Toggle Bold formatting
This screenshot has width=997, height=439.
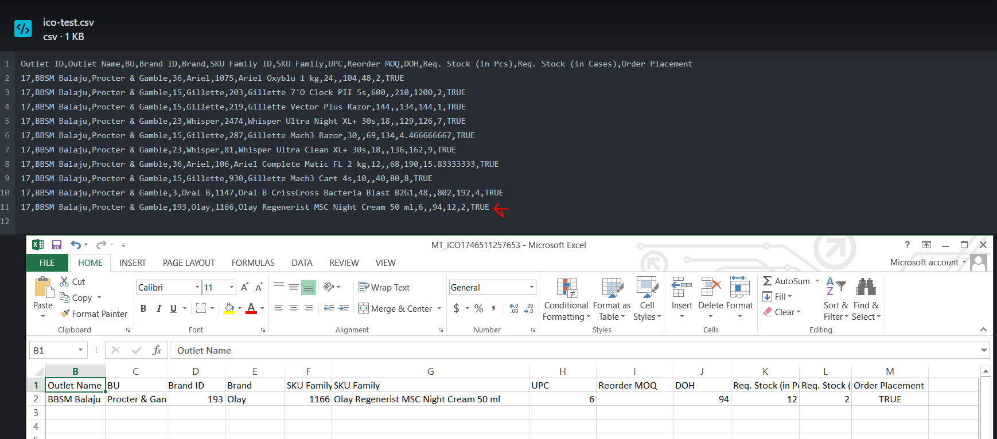[x=143, y=308]
